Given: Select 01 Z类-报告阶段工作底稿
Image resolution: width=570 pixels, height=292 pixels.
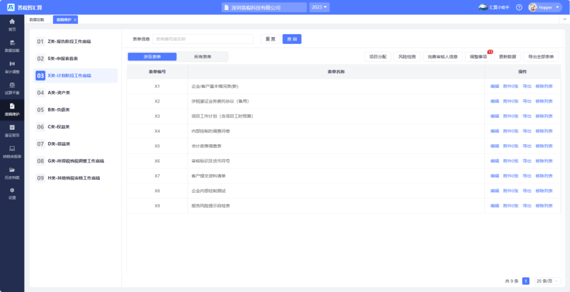Looking at the screenshot, I should (x=75, y=42).
